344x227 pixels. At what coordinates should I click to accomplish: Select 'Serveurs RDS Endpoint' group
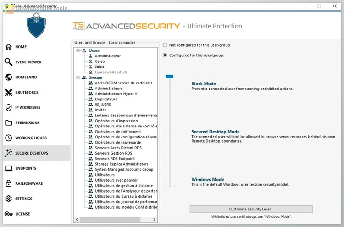point(115,159)
